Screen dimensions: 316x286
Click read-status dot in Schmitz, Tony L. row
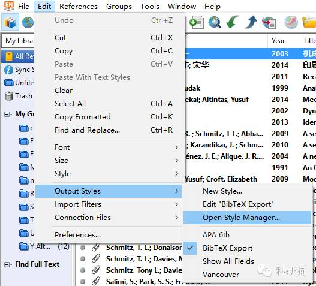point(82,270)
